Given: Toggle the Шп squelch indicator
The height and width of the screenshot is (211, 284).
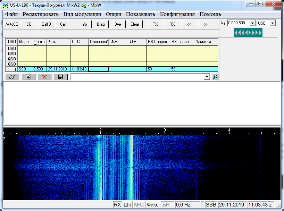Looking at the screenshot, I should [x=128, y=205].
